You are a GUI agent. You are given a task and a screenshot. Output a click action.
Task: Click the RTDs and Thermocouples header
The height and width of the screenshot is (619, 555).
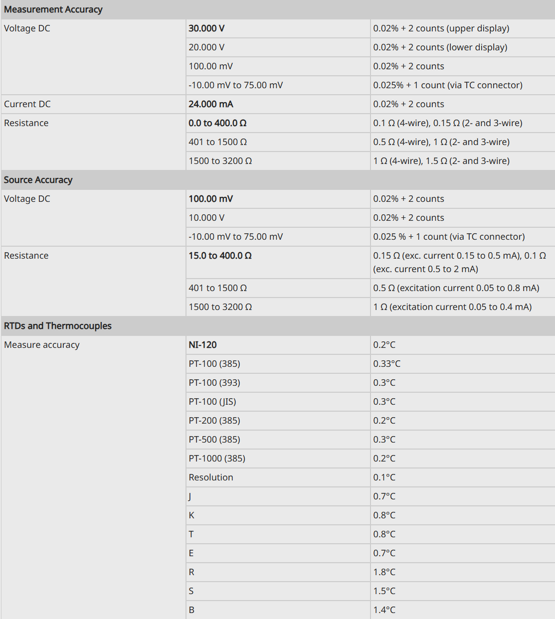tap(58, 326)
